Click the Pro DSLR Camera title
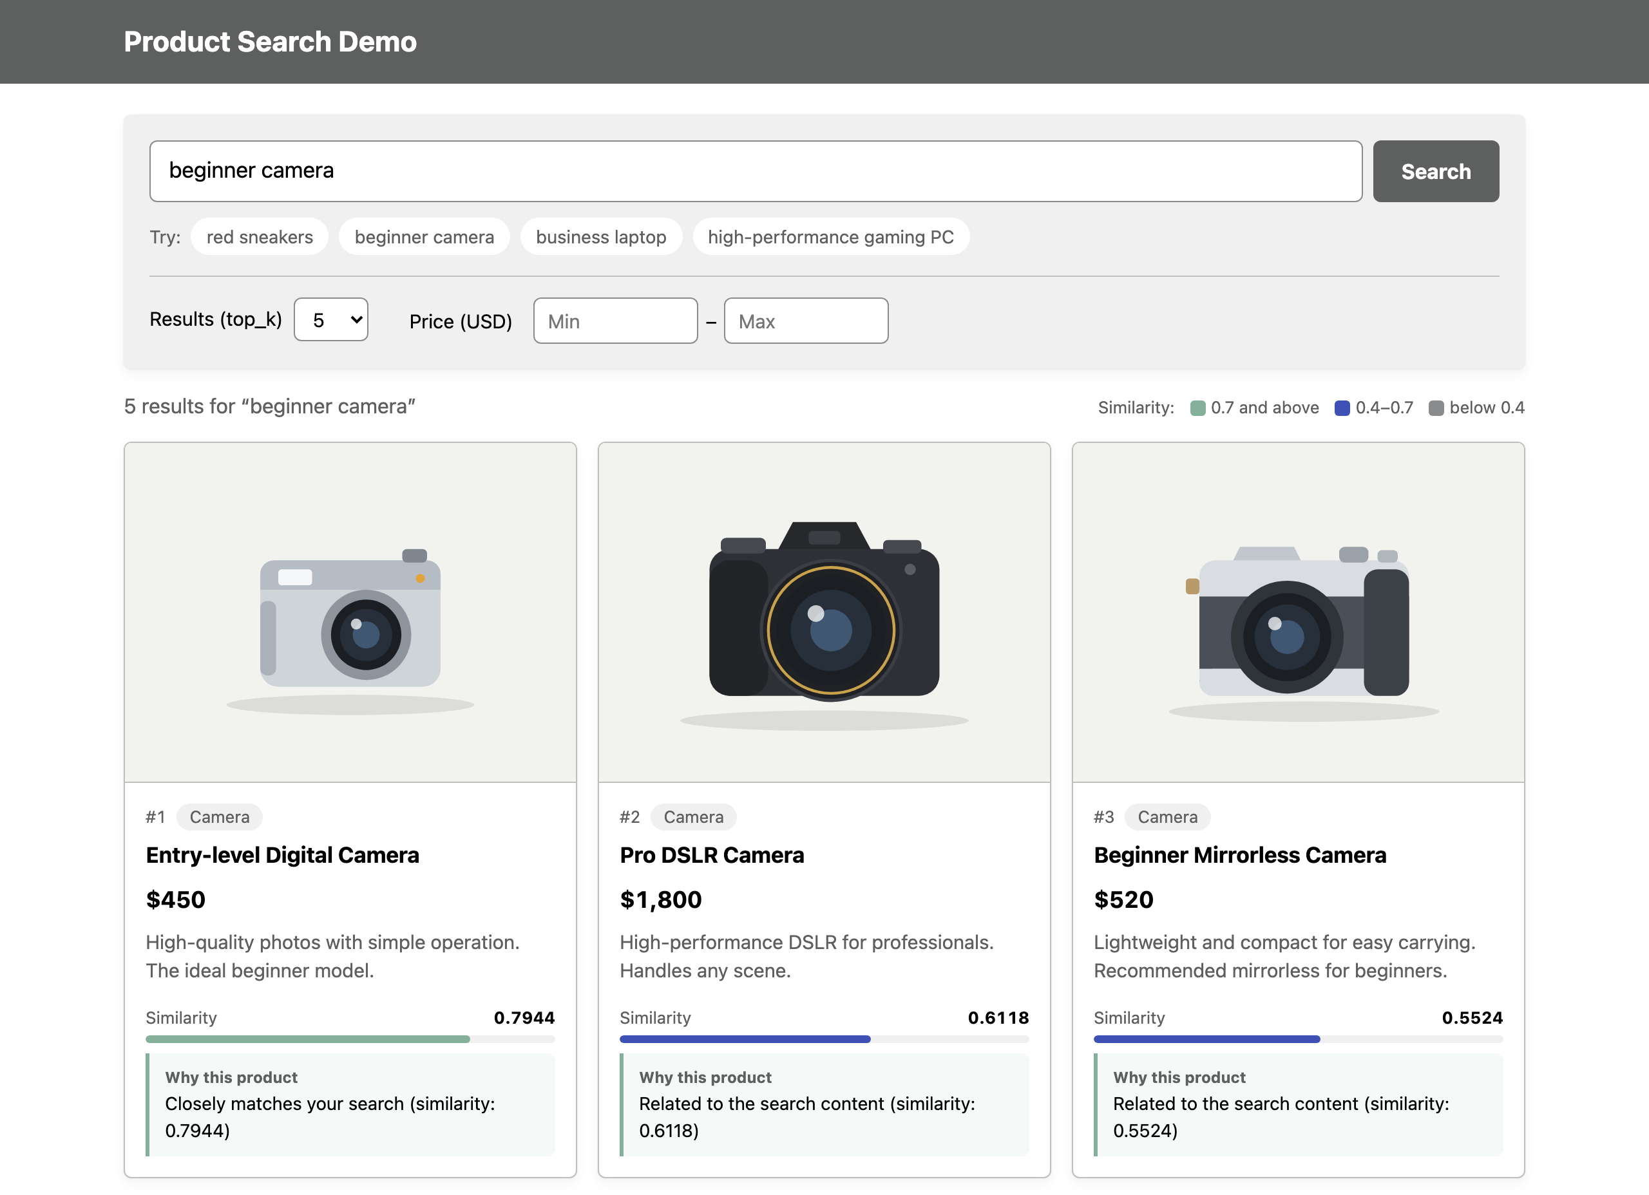The width and height of the screenshot is (1649, 1195). point(712,855)
